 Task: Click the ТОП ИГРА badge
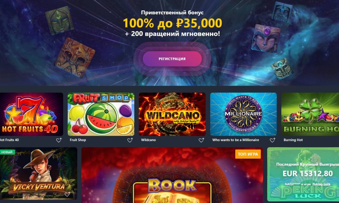click(x=248, y=154)
